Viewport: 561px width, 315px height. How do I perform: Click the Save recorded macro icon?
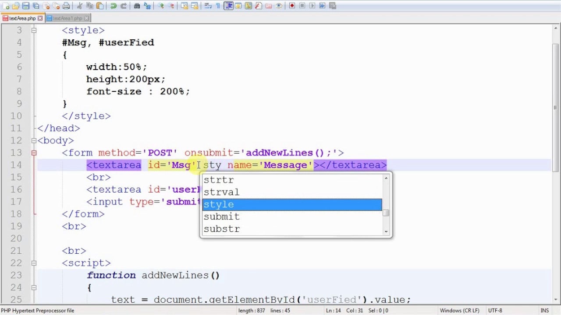332,6
